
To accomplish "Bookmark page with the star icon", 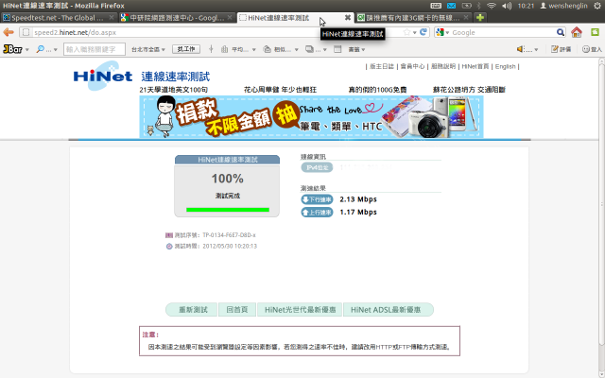I will point(406,32).
